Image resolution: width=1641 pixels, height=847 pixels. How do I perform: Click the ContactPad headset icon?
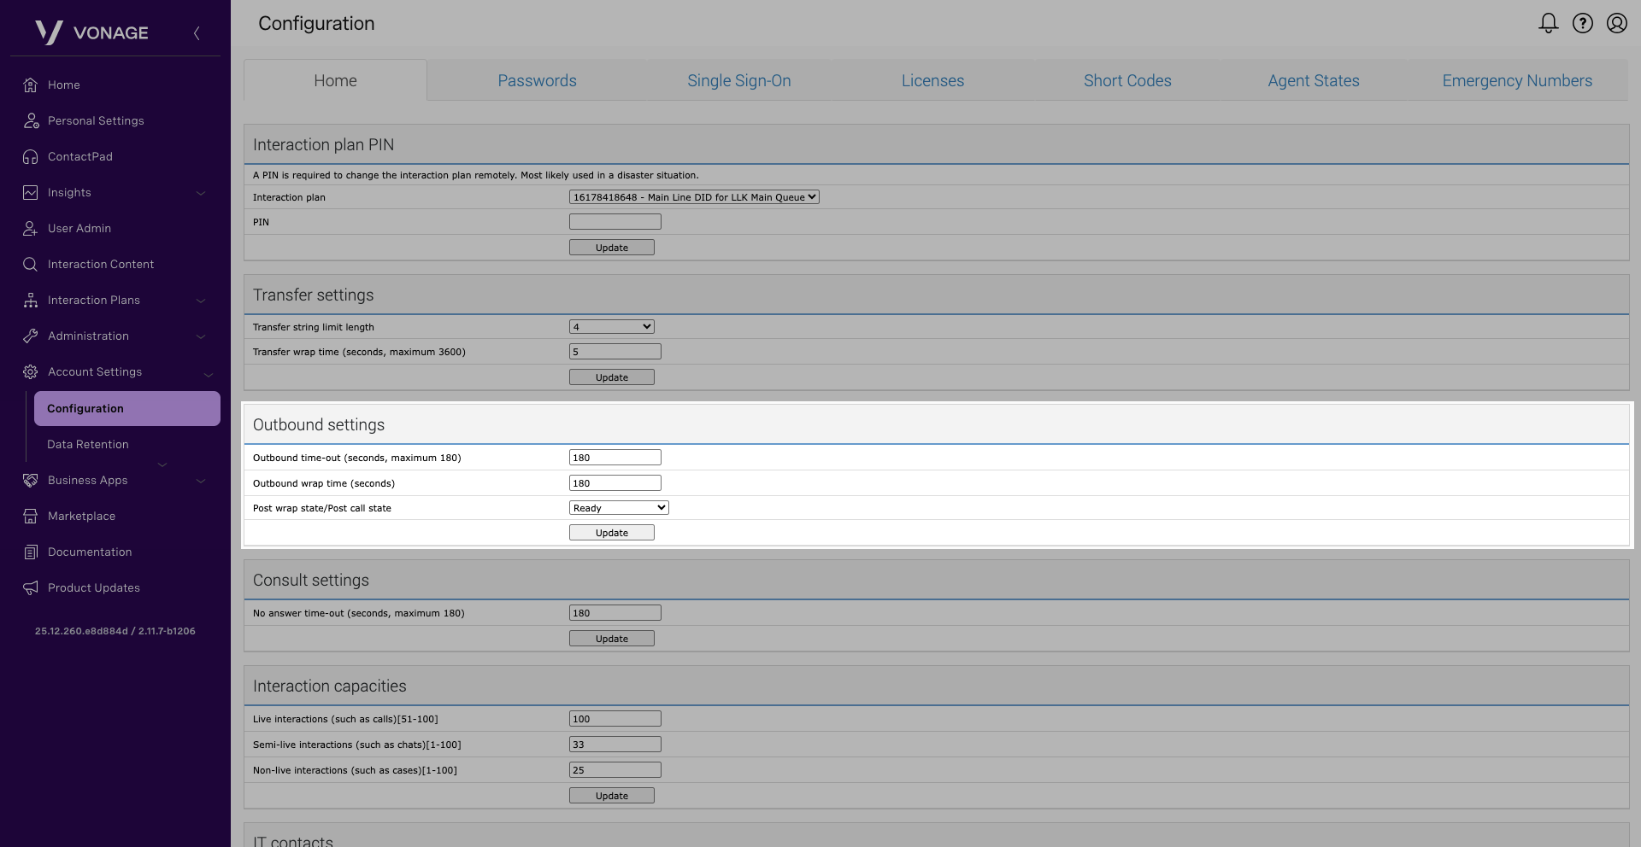tap(31, 157)
